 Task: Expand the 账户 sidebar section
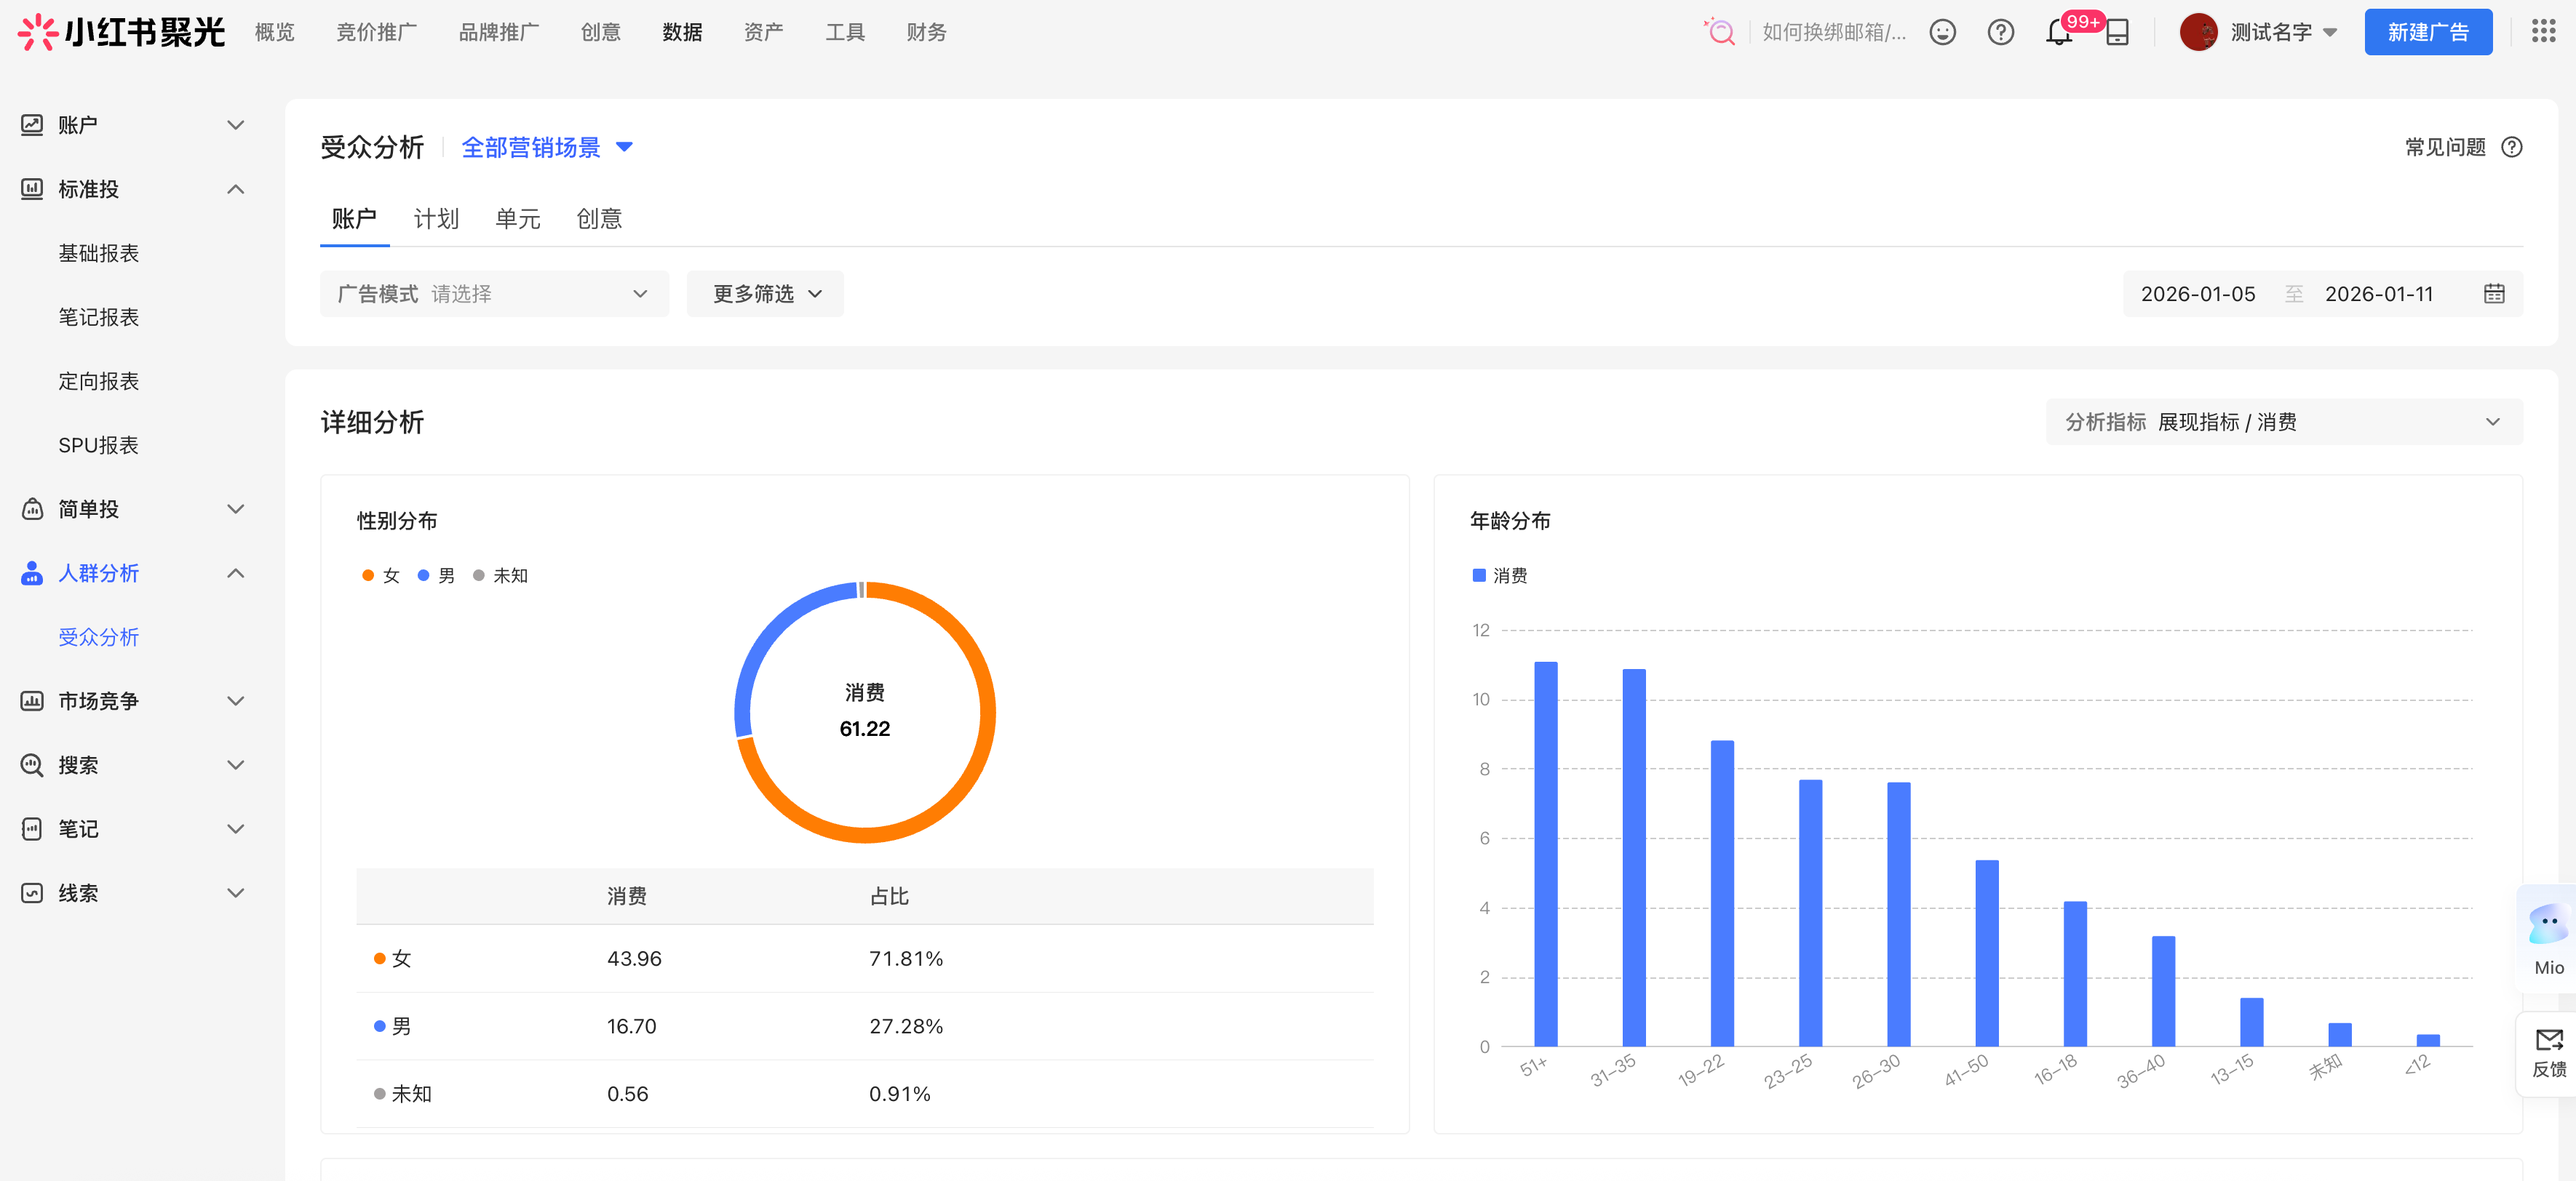235,125
